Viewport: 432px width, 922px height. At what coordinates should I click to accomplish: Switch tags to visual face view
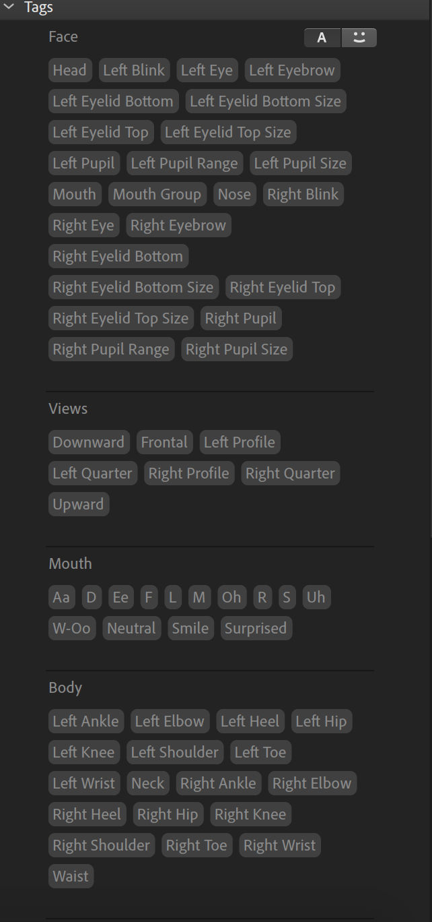pyautogui.click(x=359, y=38)
